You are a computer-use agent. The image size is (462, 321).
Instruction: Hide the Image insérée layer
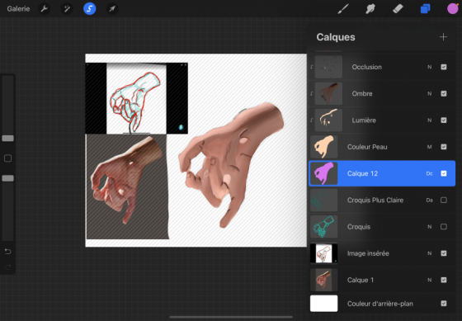(x=444, y=253)
